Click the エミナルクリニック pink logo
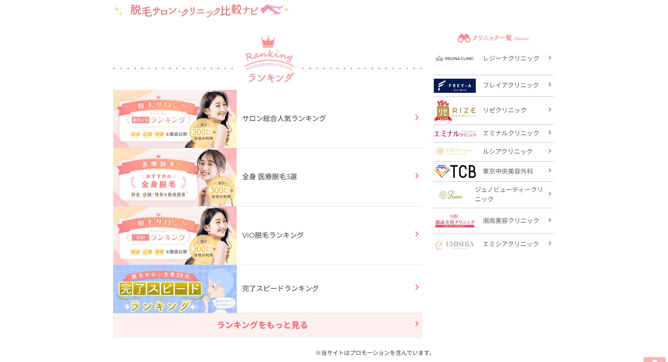The width and height of the screenshot is (668, 362). (x=455, y=133)
